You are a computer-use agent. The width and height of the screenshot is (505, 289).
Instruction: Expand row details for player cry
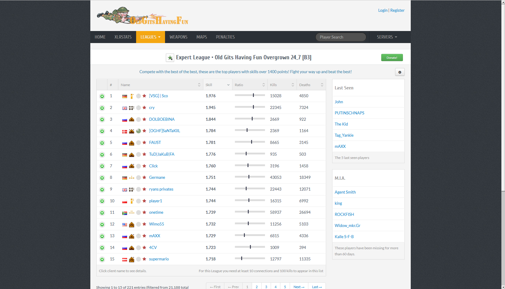tap(102, 108)
